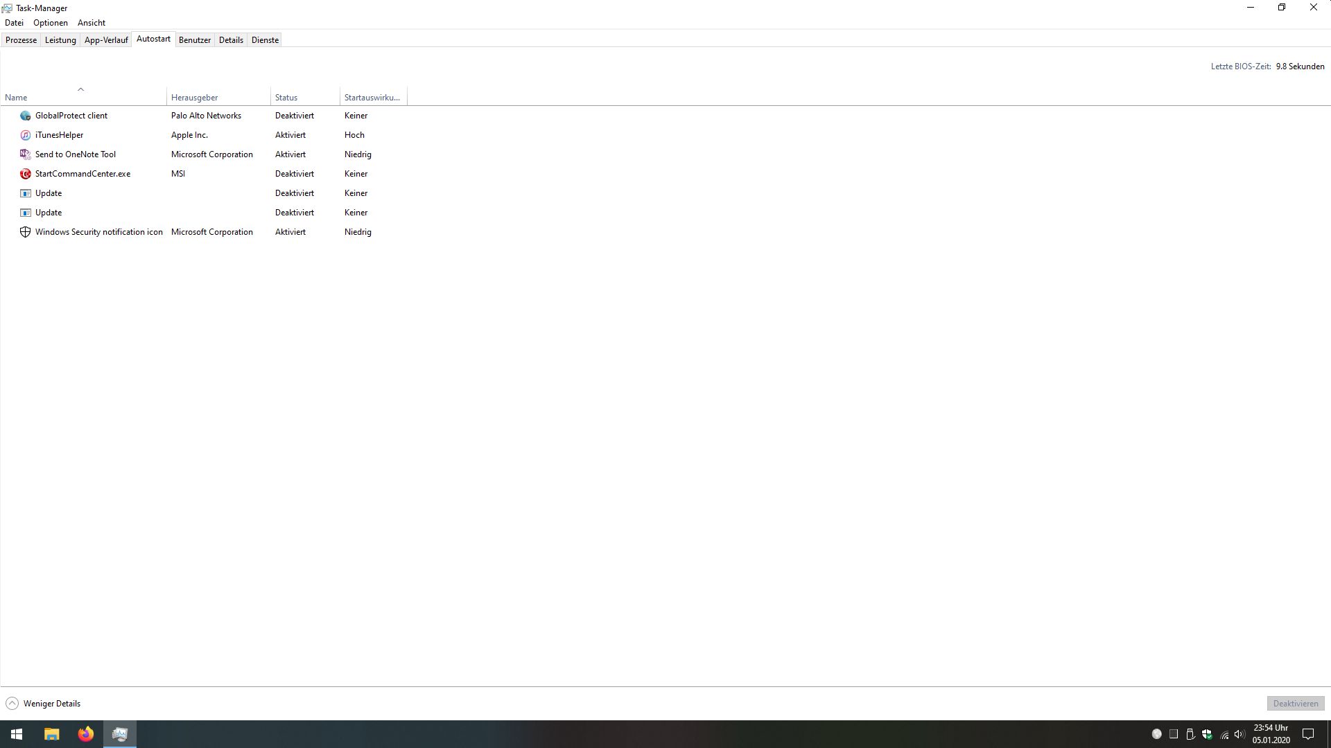Click the red StartCommandCenter.exe icon
The image size is (1331, 748).
click(26, 174)
